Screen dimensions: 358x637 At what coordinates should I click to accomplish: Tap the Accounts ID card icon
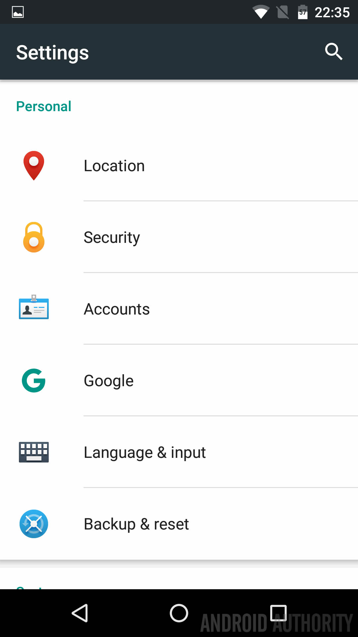click(x=34, y=308)
